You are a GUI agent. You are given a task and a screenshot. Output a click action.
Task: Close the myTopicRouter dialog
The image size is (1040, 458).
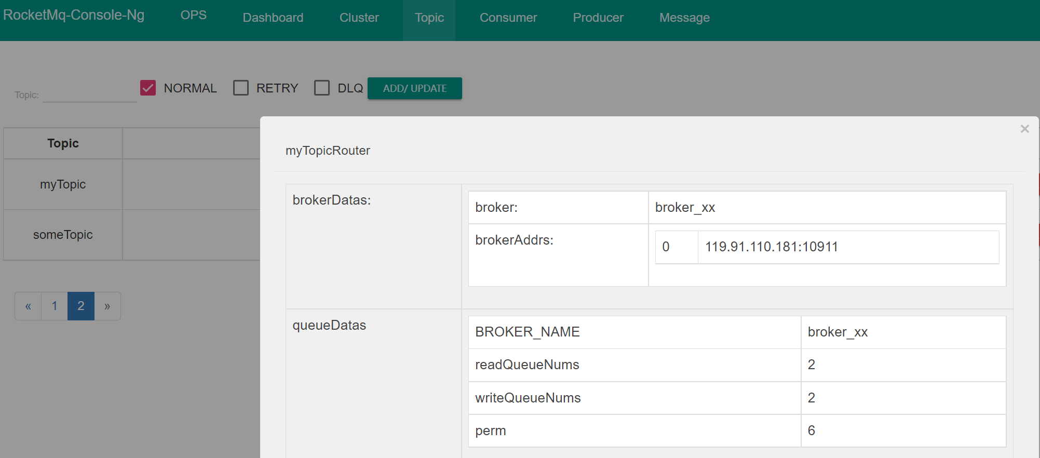[1024, 129]
